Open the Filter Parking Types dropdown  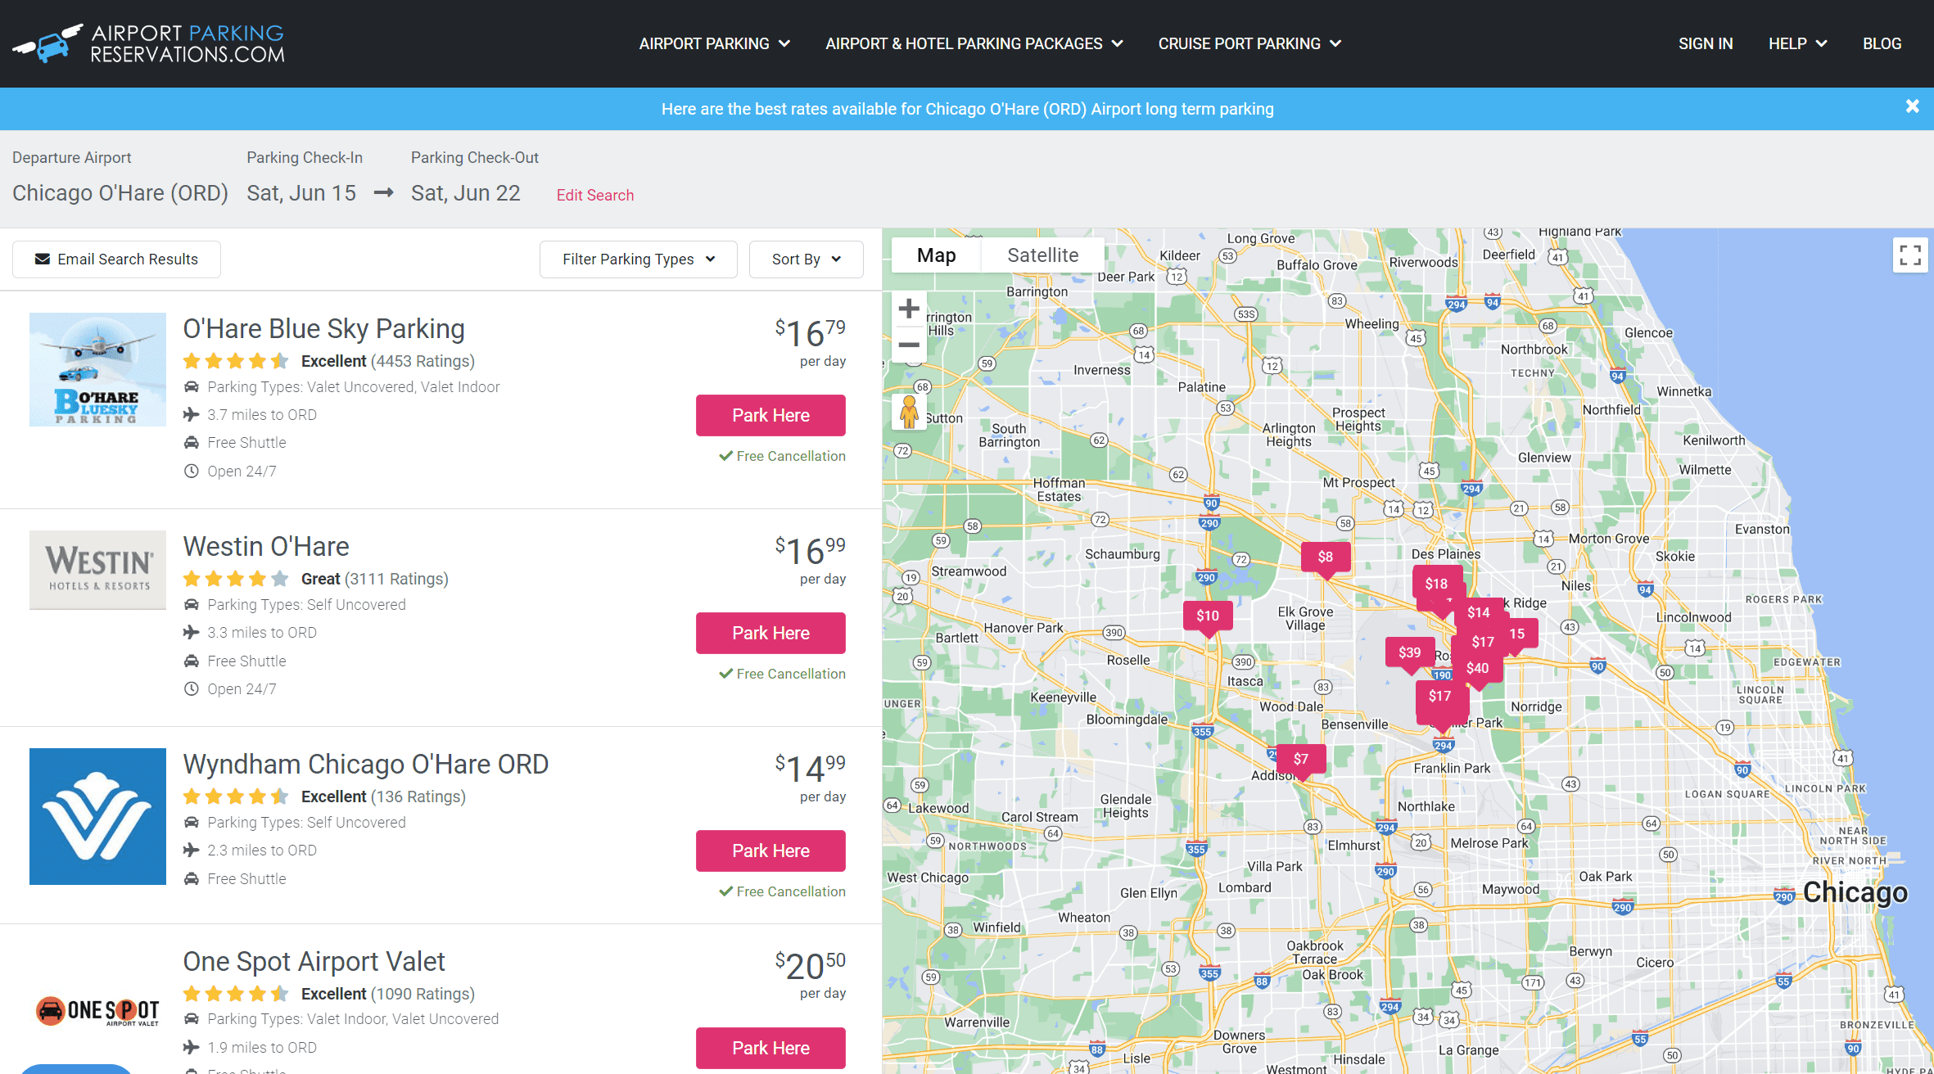(x=638, y=259)
